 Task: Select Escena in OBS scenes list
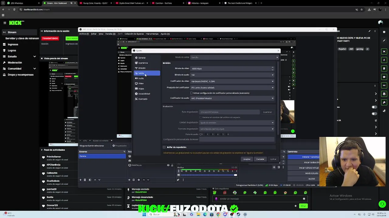102,156
